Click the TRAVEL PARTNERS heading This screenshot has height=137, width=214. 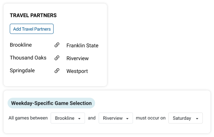tap(33, 15)
